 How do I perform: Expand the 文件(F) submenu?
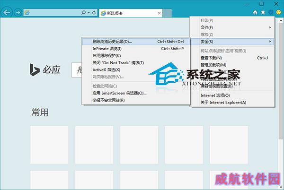coord(232,27)
